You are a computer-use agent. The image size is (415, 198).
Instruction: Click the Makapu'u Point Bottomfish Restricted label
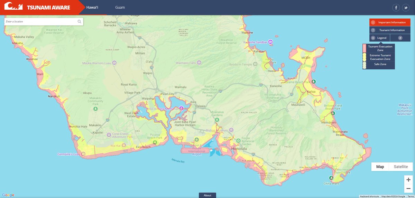tap(404, 109)
